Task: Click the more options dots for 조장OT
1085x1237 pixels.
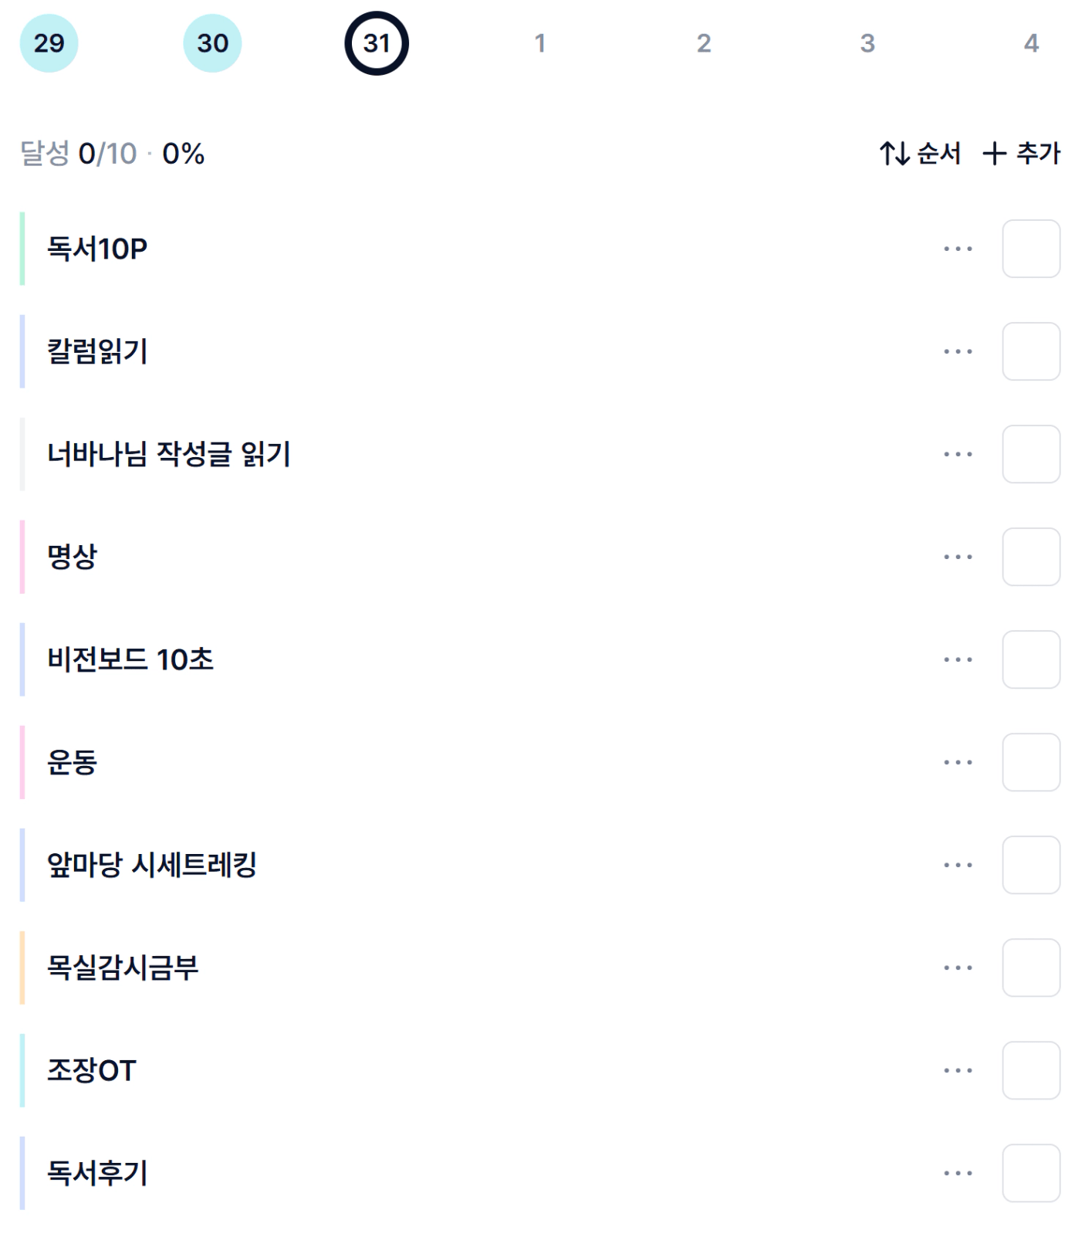Action: (x=958, y=1070)
